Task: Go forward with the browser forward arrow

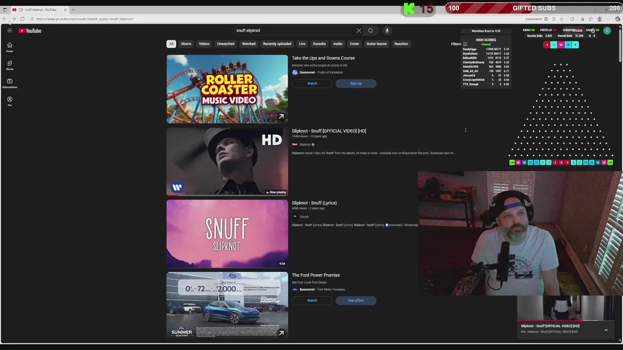Action: (x=14, y=19)
